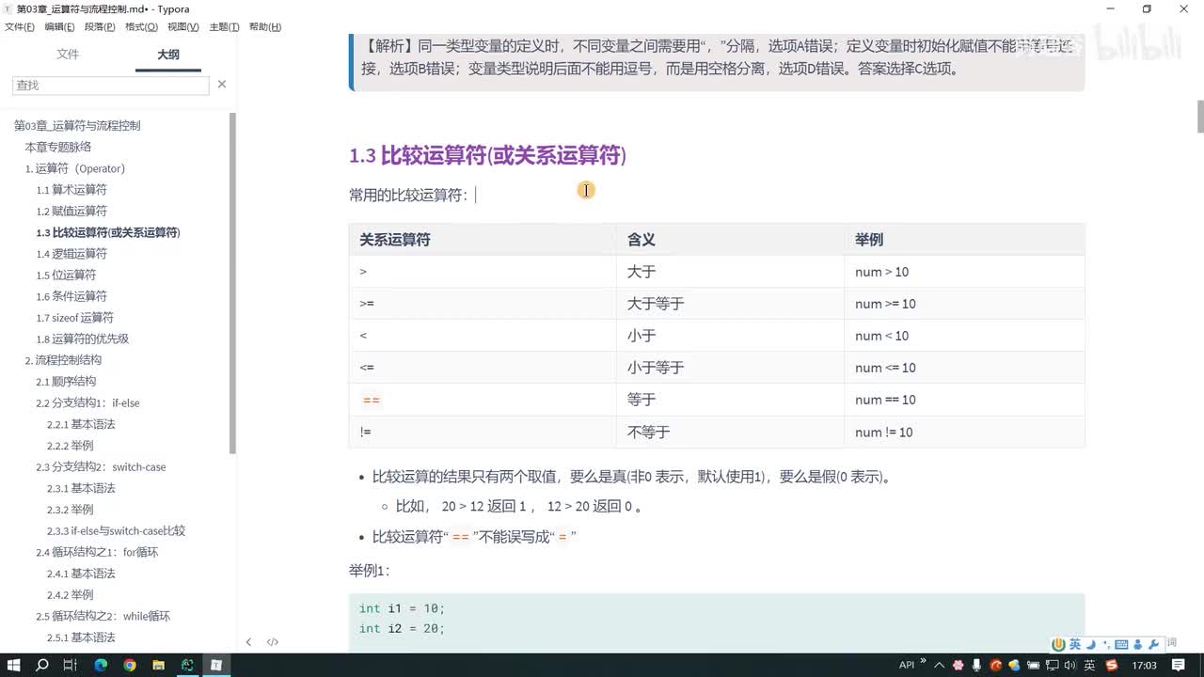Jump to 2.2 分支结构1：if-else
The width and height of the screenshot is (1204, 677).
87,402
